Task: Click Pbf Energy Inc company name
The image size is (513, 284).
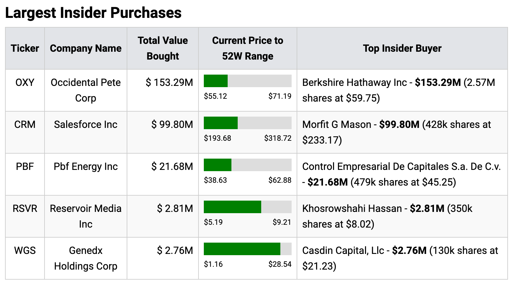Action: (86, 166)
